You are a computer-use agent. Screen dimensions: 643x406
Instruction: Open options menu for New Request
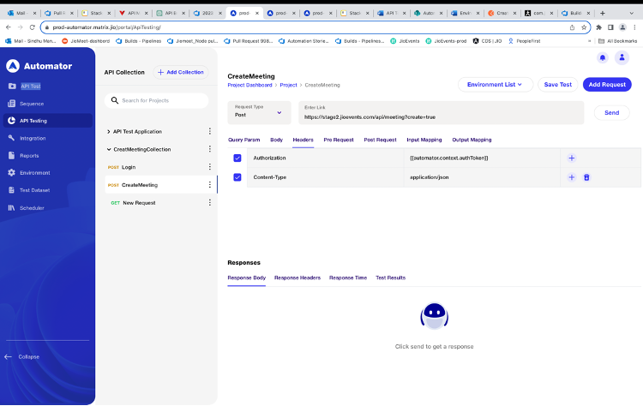209,202
